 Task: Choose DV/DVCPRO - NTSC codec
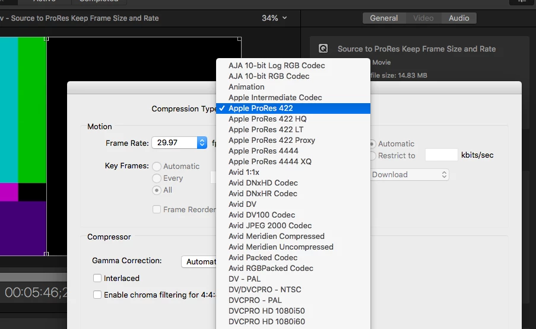pyautogui.click(x=293, y=289)
